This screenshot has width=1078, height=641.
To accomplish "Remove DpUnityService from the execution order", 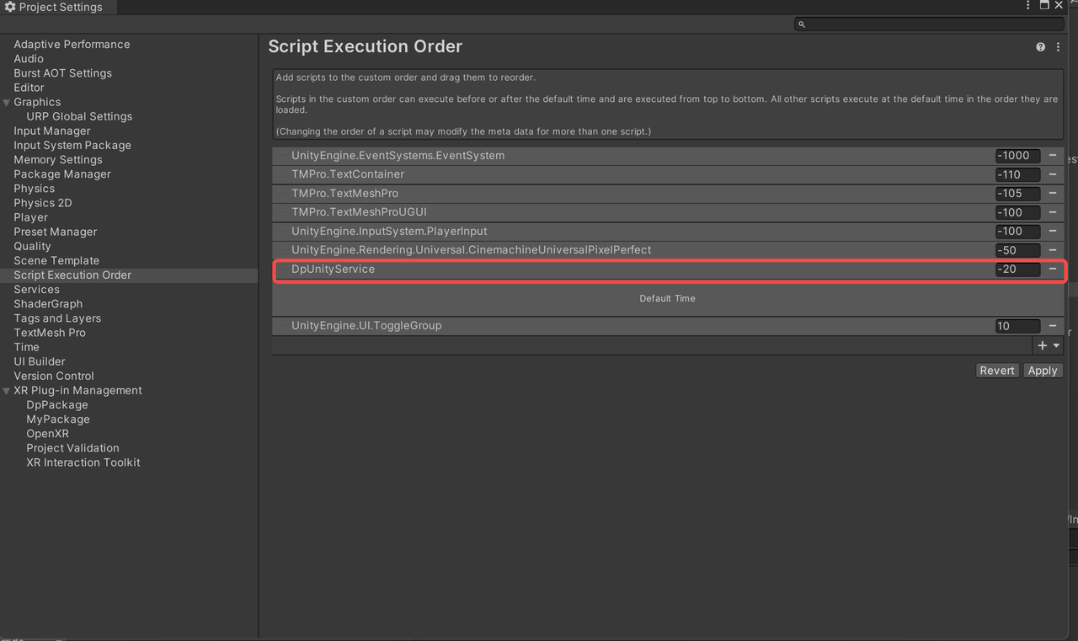I will point(1053,269).
